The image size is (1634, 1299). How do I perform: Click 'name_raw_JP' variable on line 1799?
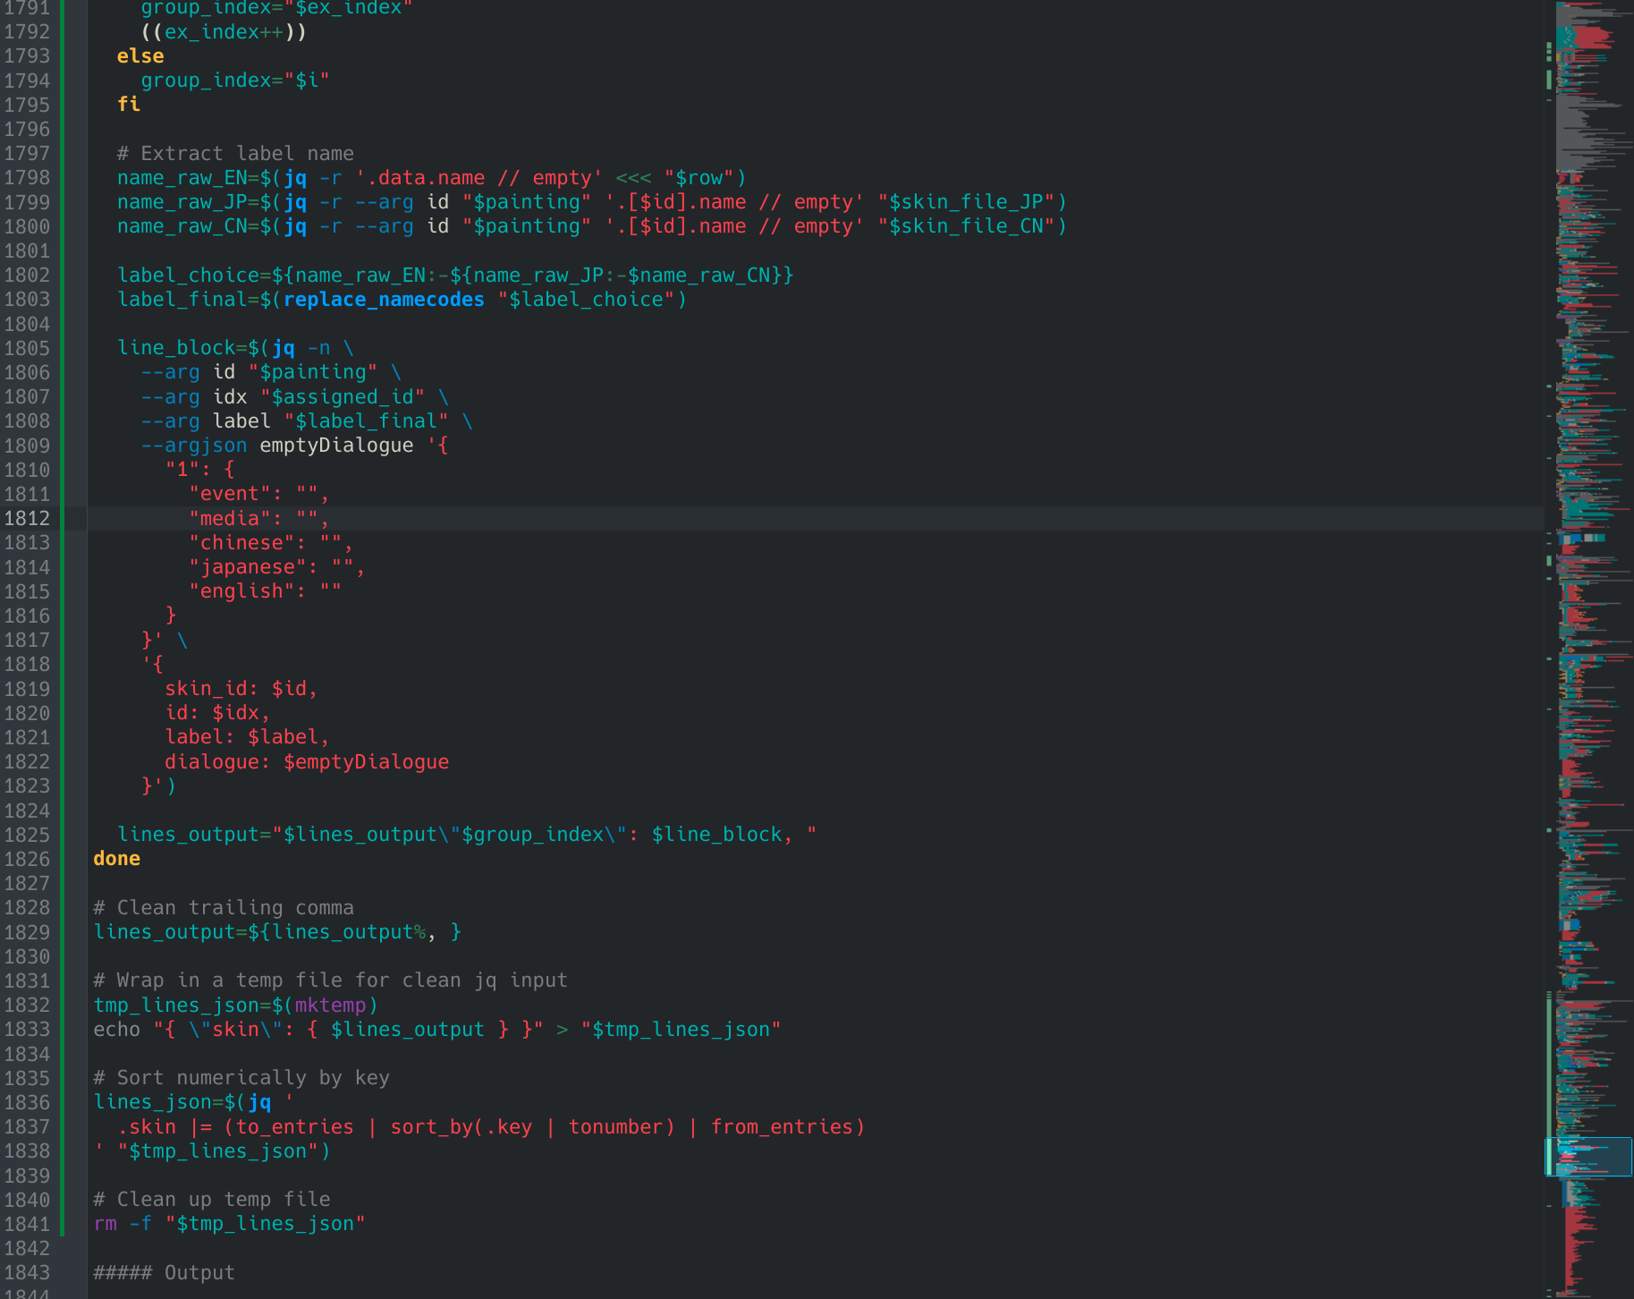point(182,201)
